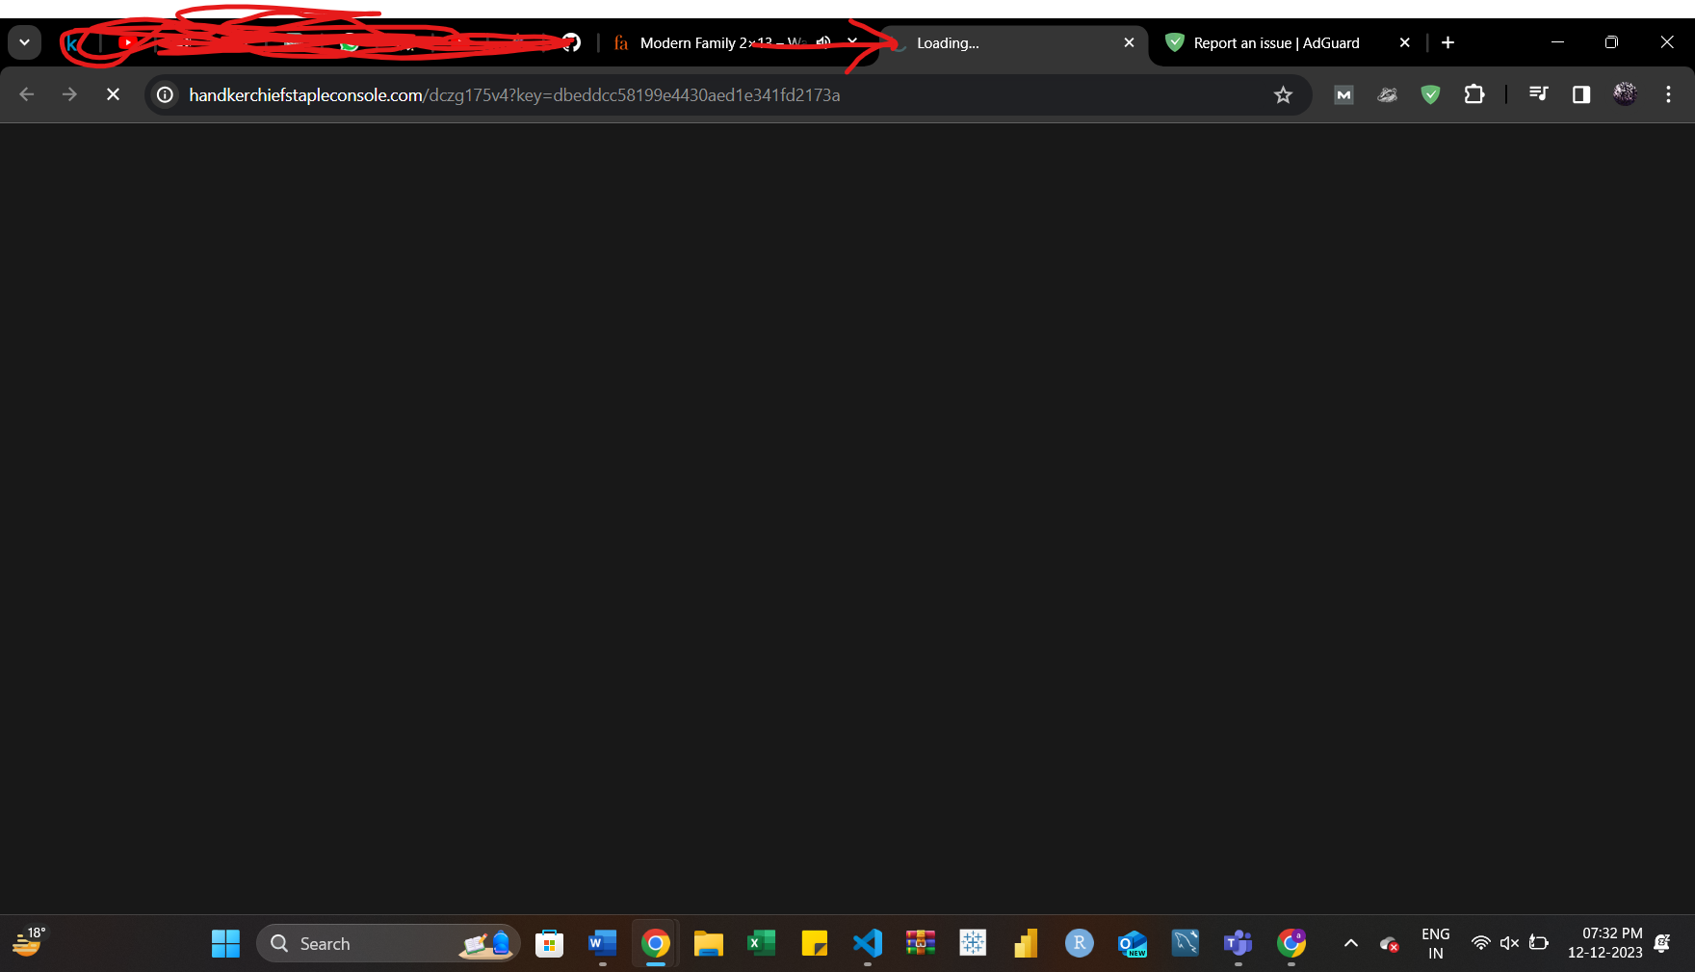Expand the tab search dropdown
This screenshot has height=972, width=1695.
coord(24,42)
